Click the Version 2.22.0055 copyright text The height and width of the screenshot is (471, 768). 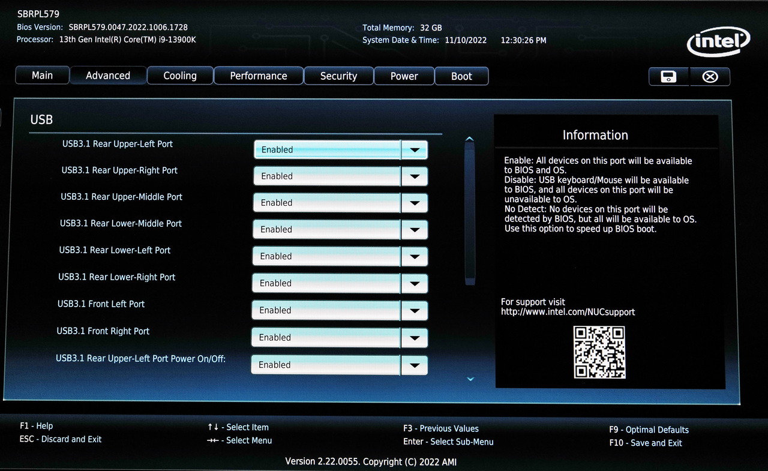[x=371, y=461]
